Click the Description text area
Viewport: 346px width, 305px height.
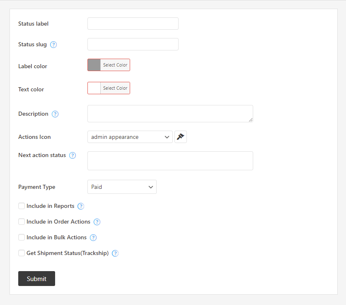[x=170, y=114]
